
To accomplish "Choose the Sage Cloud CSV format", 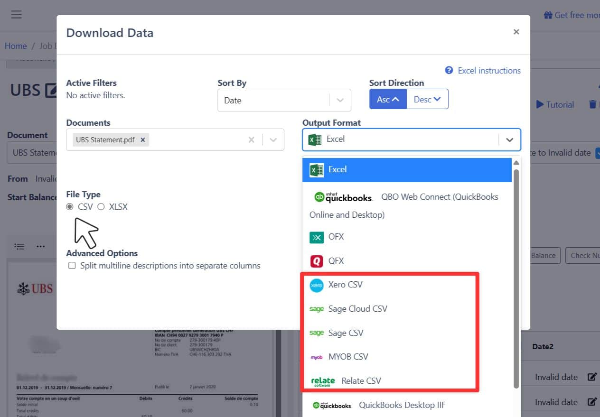I will point(407,309).
